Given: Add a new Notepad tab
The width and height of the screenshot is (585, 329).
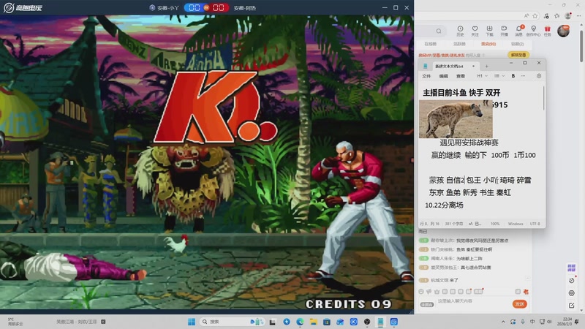Looking at the screenshot, I should pos(486,66).
